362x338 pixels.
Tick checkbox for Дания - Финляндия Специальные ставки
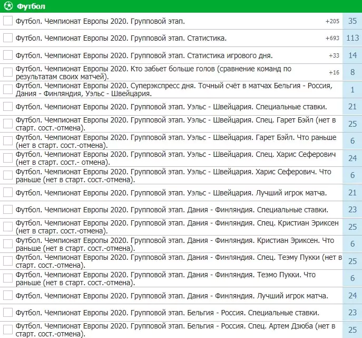click(x=8, y=209)
